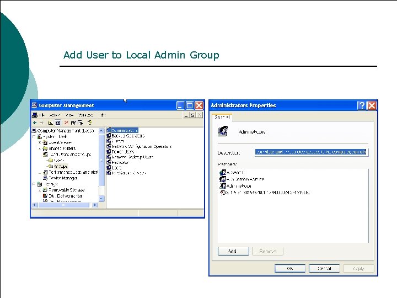The width and height of the screenshot is (397, 298).
Task: Click Remote Desktop Users group icon
Action: (x=109, y=157)
